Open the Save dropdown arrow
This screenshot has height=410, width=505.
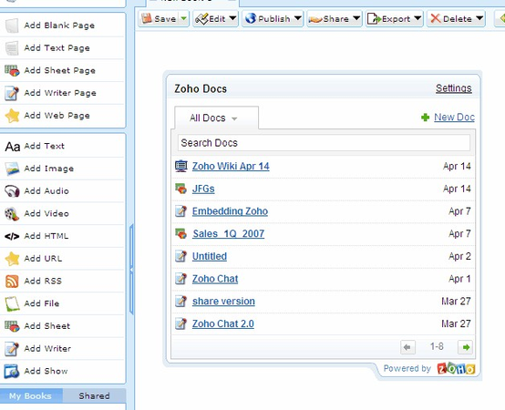(x=183, y=18)
